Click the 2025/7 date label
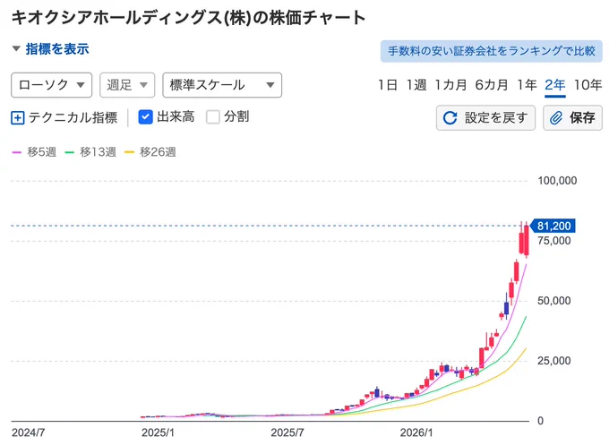This screenshot has width=609, height=445. 287,432
